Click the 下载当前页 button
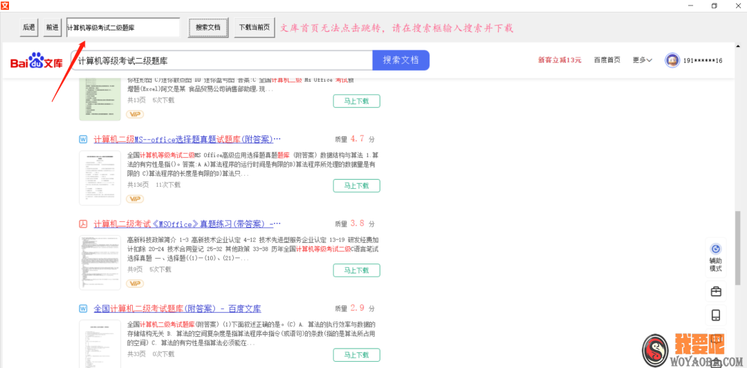The image size is (747, 368). click(x=254, y=28)
